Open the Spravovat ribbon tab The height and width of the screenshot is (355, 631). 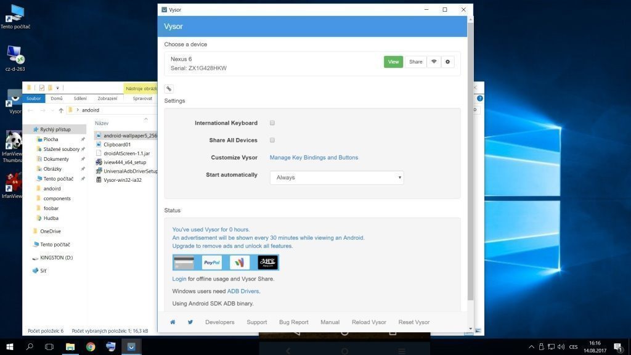142,98
